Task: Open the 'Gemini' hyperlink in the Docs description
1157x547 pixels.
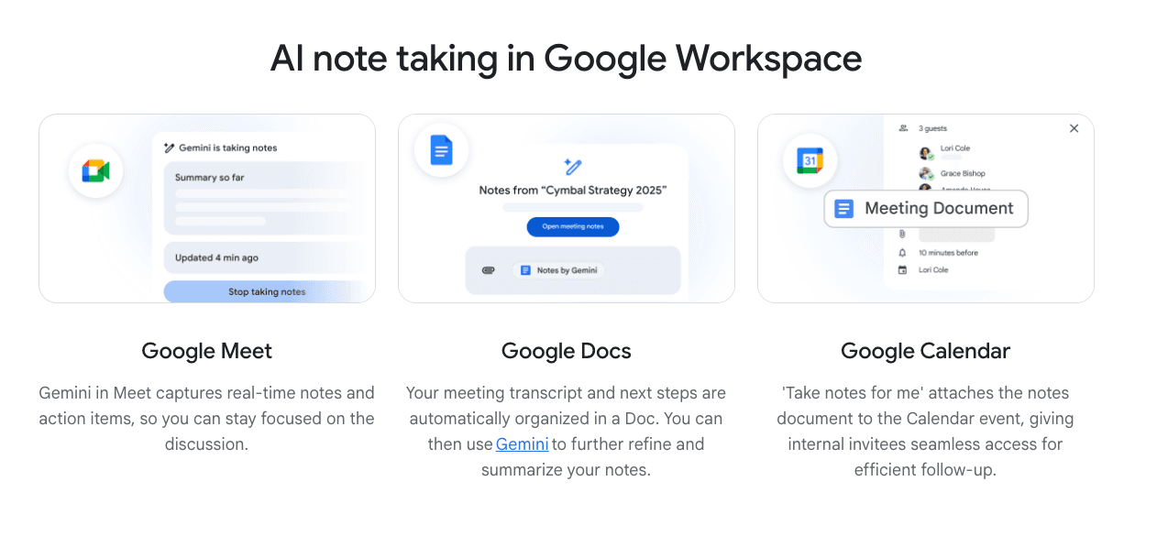Action: pos(522,444)
